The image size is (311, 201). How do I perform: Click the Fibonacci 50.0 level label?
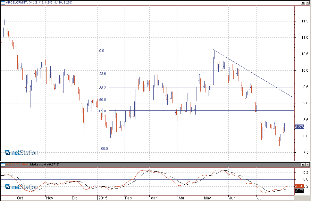click(103, 100)
